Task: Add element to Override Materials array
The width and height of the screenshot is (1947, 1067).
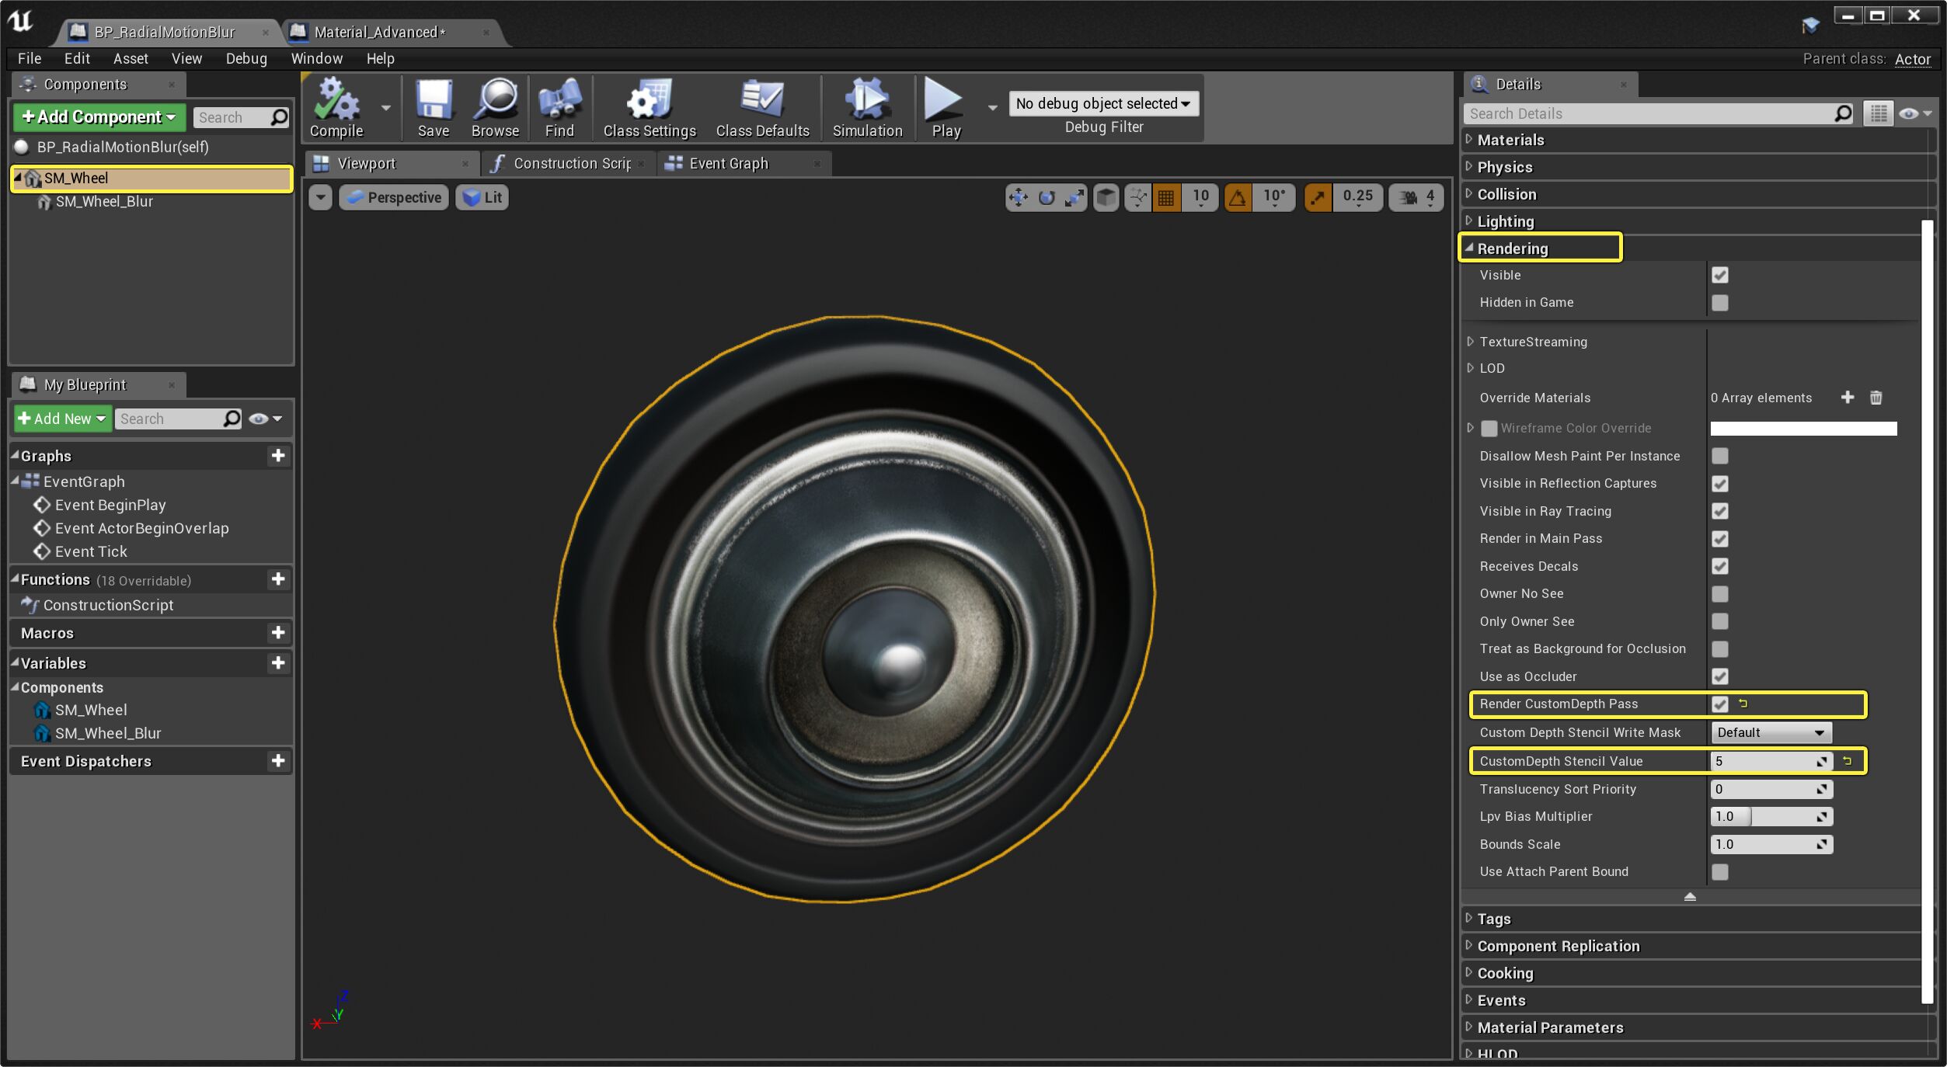Action: (x=1848, y=398)
